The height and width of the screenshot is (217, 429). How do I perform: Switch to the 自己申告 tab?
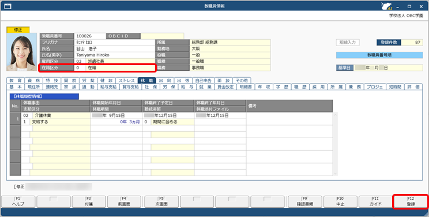coord(204,81)
